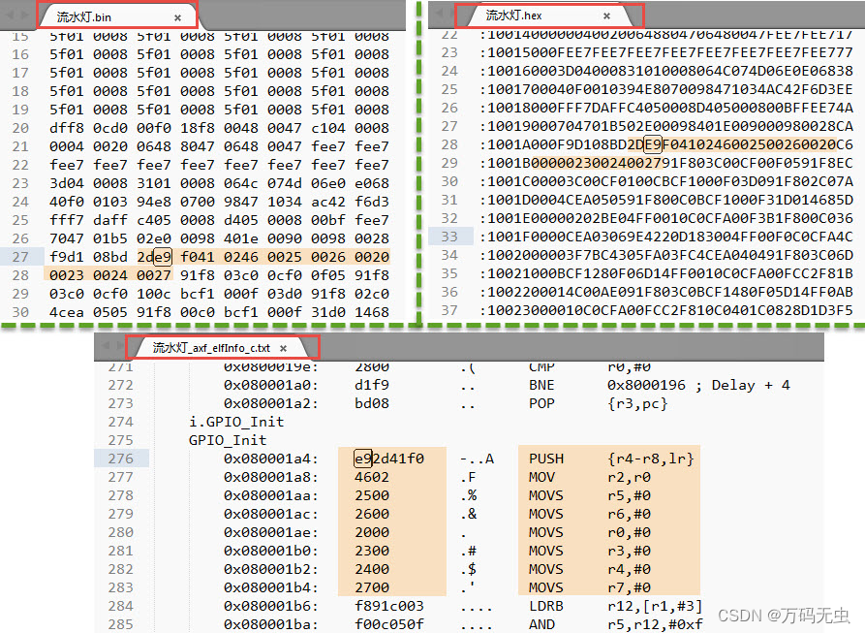Click the highlighted '0027' on bin line 28

point(154,275)
